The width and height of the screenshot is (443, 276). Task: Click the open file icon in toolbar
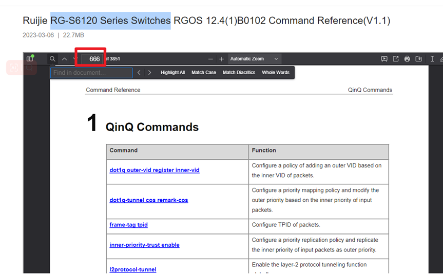pyautogui.click(x=396, y=59)
